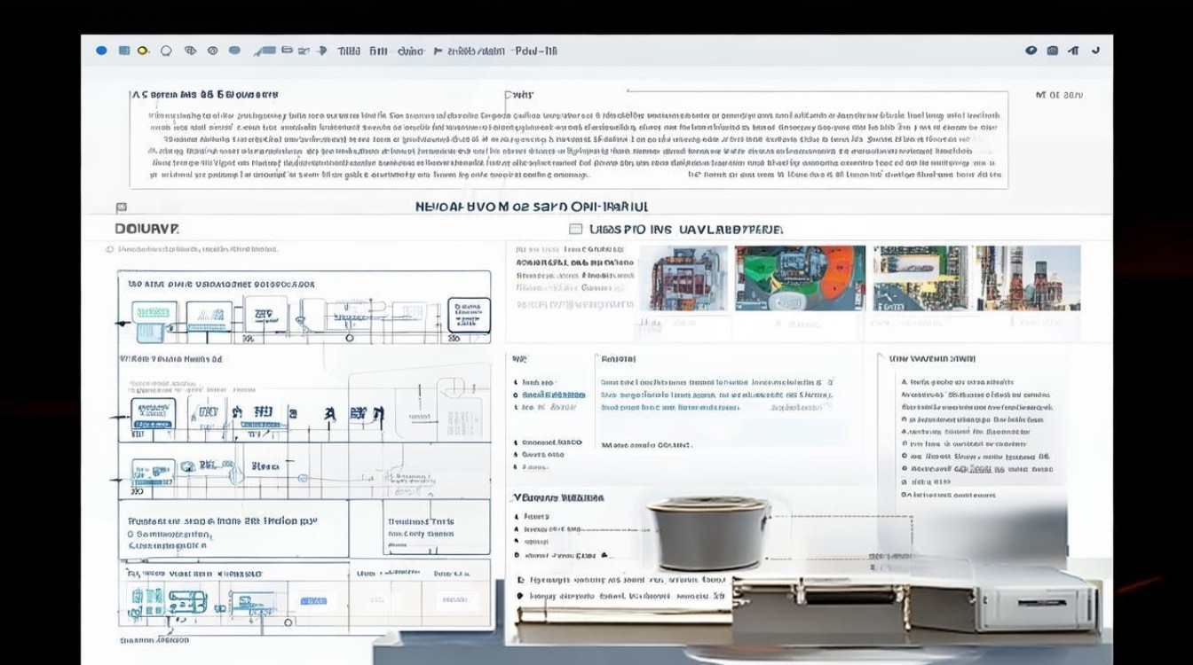Click the checkmark icon at far top right
The image size is (1193, 665).
(x=1096, y=51)
